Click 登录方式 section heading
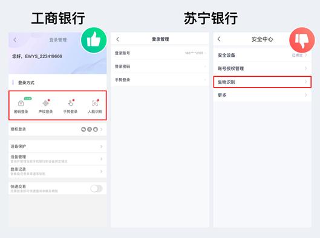This screenshot has width=320, height=238. [27, 83]
